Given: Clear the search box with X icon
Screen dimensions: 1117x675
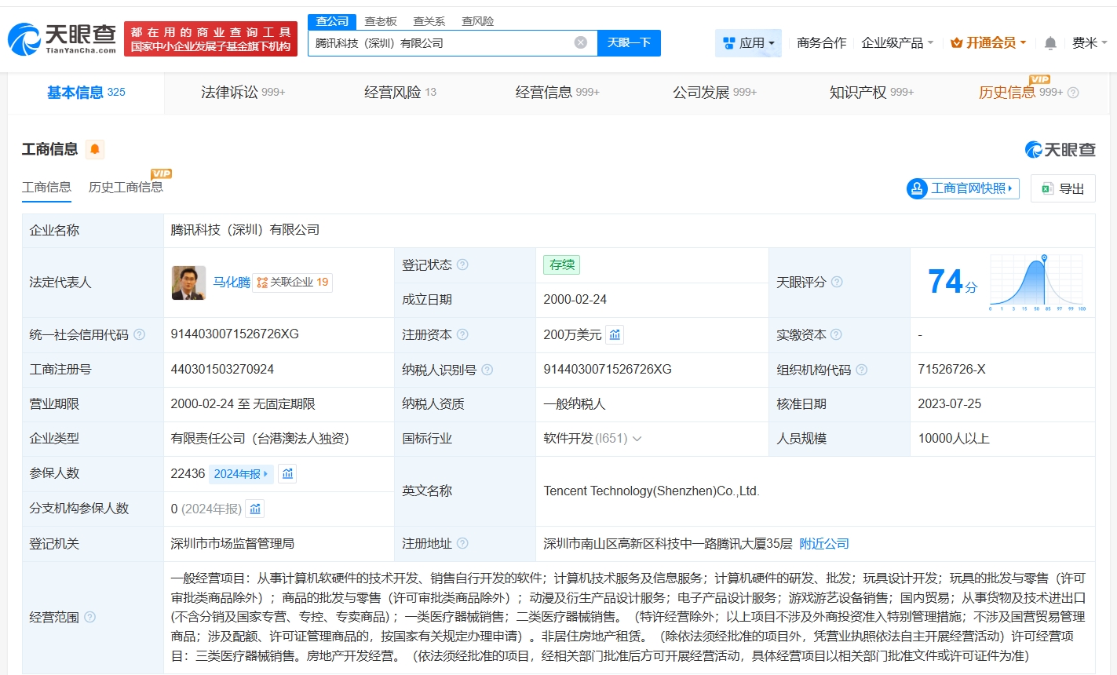Looking at the screenshot, I should point(581,42).
